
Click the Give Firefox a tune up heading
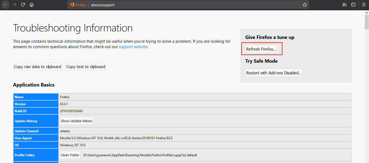[x=270, y=37]
